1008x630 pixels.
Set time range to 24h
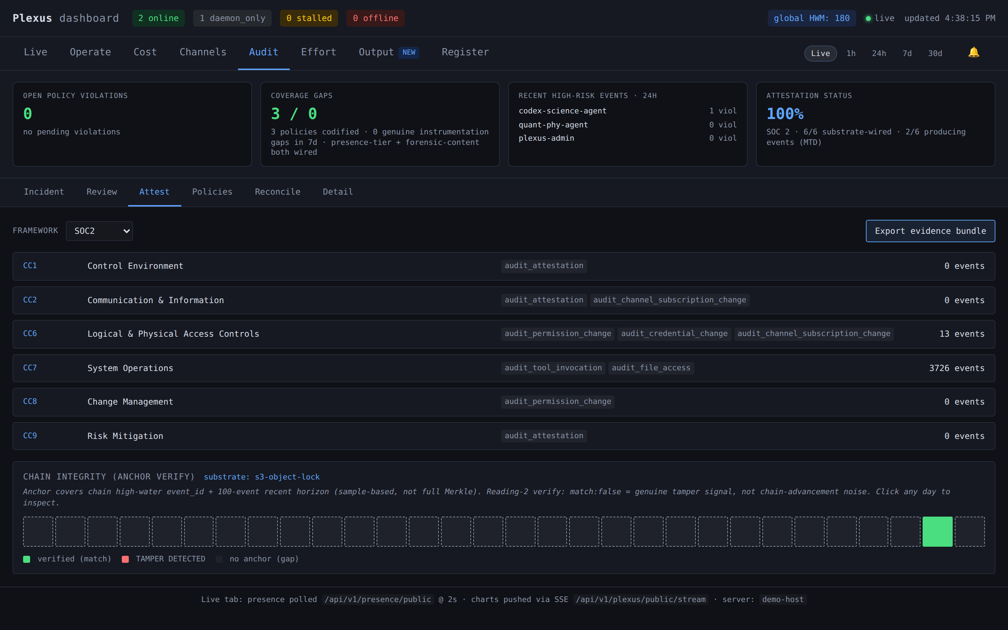(x=879, y=53)
